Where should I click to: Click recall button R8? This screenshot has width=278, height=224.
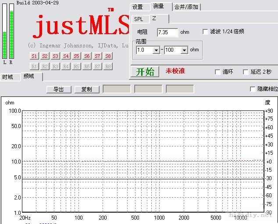click(x=108, y=67)
